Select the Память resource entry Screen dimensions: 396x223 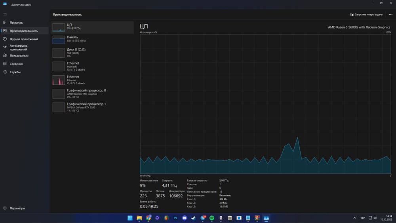coord(92,39)
